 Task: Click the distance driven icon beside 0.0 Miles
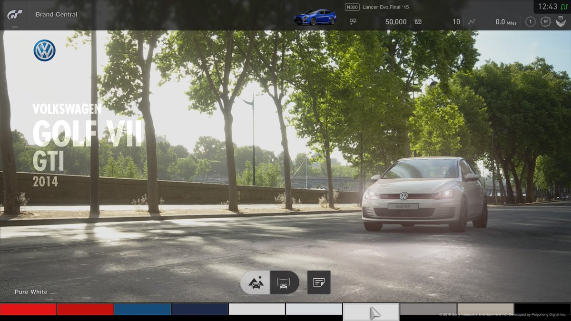click(472, 22)
